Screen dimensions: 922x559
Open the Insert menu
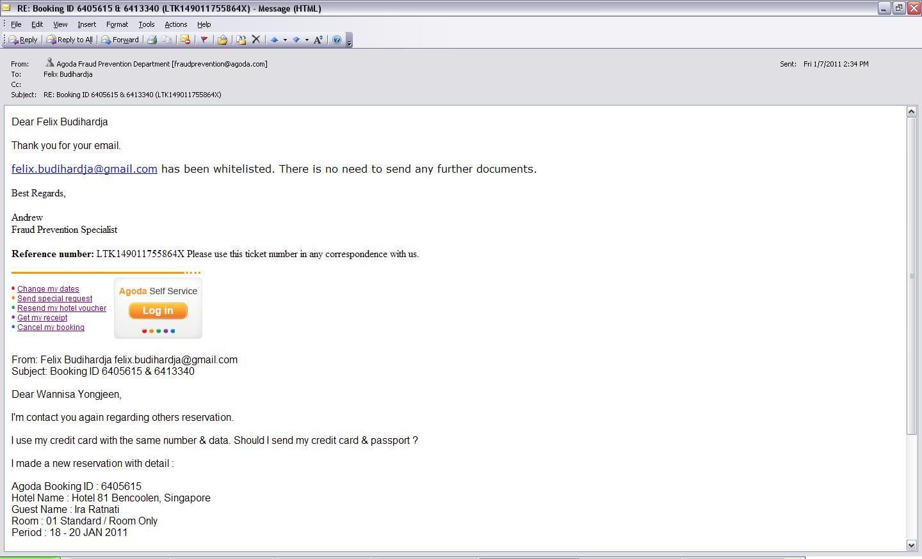[x=86, y=24]
